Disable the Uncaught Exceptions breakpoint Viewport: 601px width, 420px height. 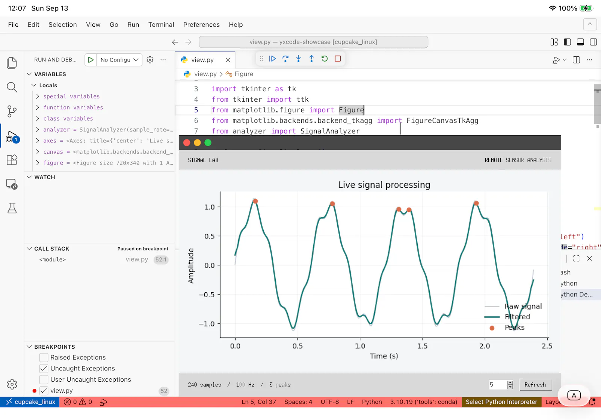(44, 369)
